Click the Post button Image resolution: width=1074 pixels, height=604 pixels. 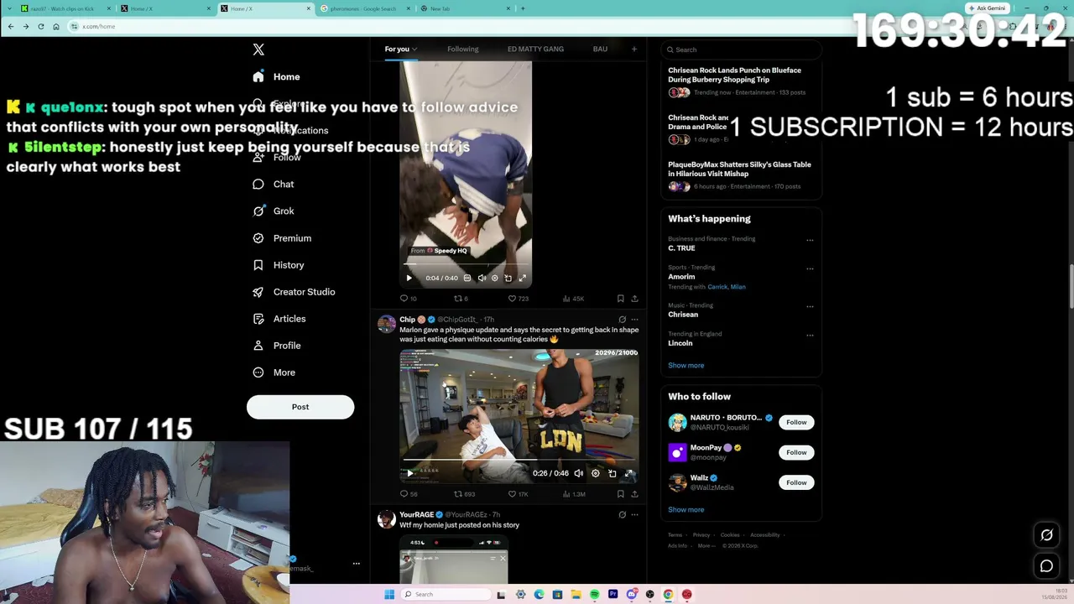tap(300, 407)
